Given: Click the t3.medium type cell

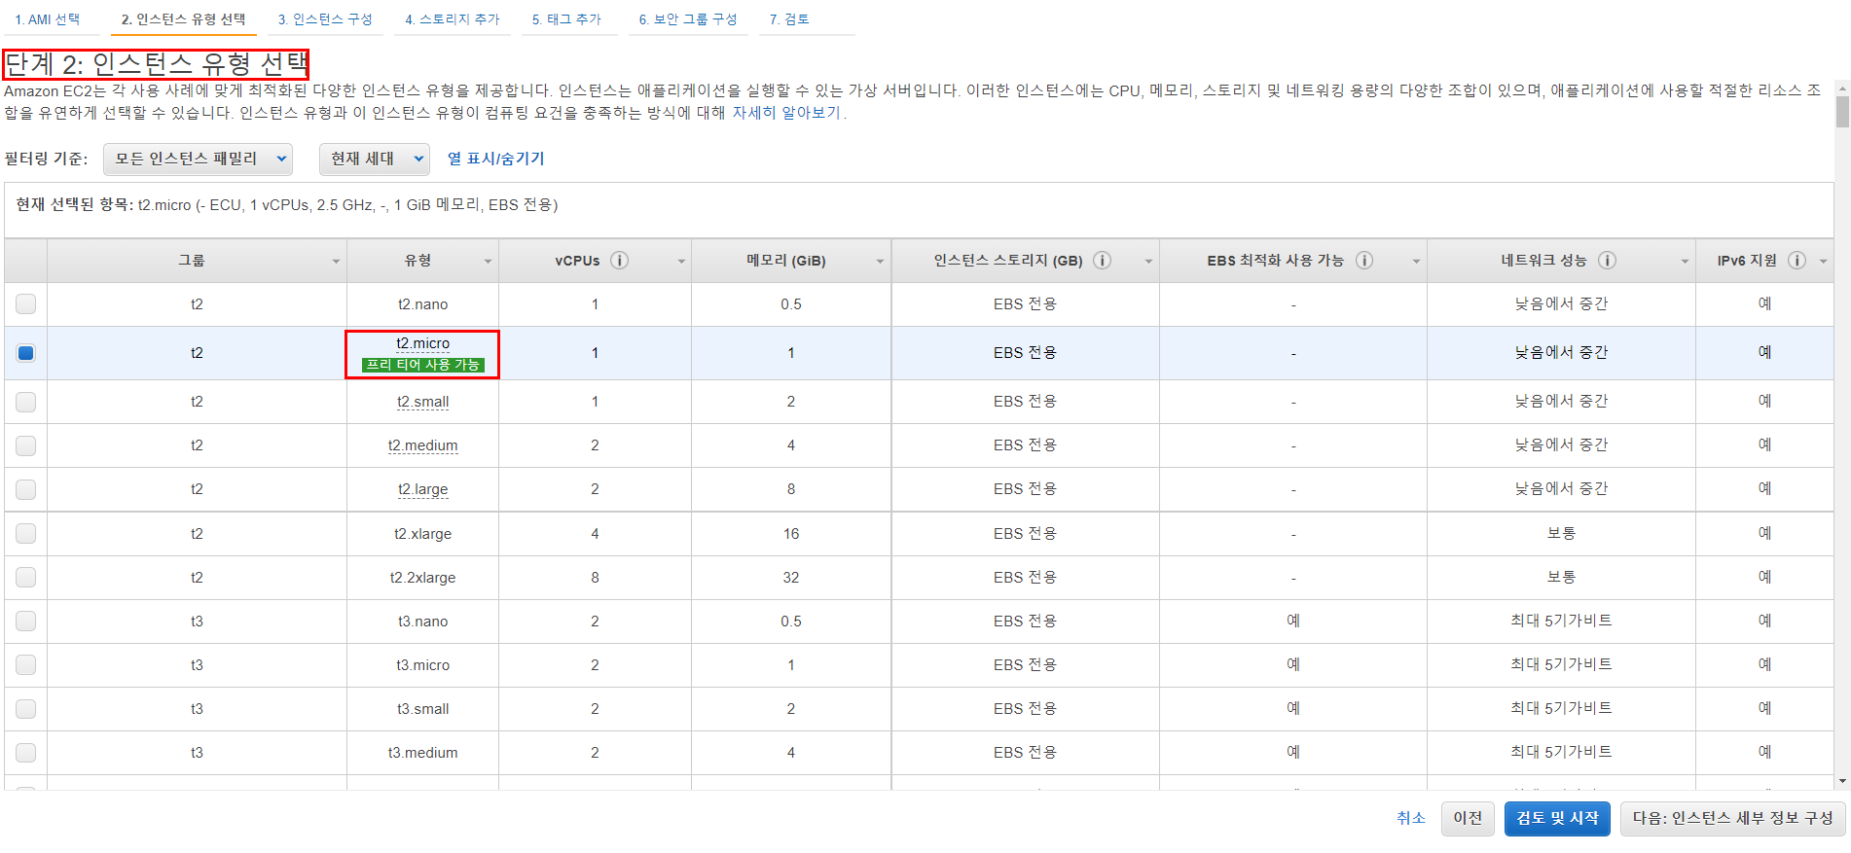Looking at the screenshot, I should tap(422, 753).
